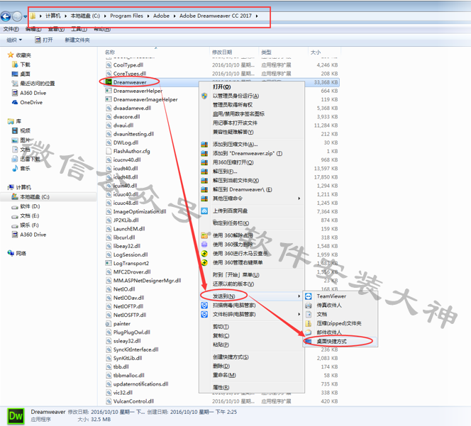Click the Network icon in navigation pane

[x=11, y=253]
